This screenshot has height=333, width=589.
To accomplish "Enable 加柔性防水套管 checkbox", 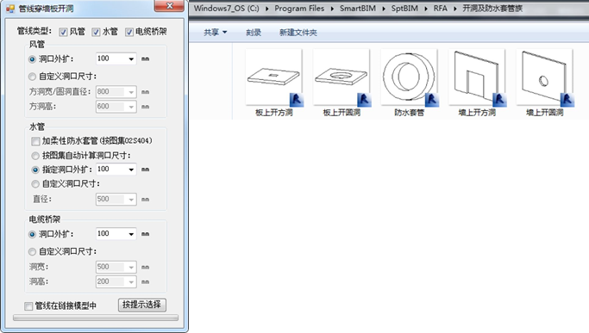I will [35, 141].
